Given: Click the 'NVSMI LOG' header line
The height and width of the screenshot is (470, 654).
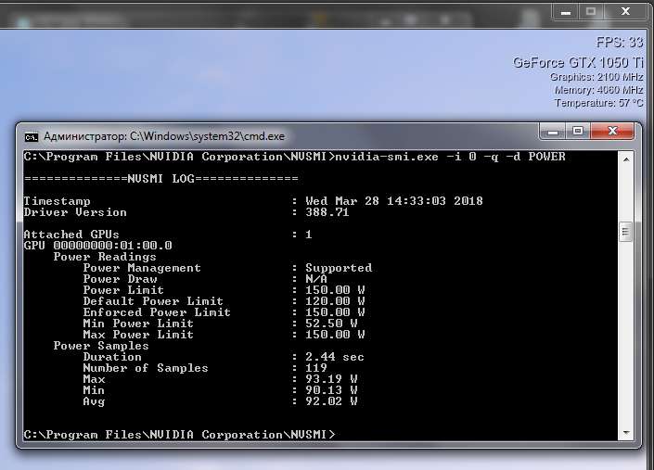Looking at the screenshot, I should coord(161,179).
